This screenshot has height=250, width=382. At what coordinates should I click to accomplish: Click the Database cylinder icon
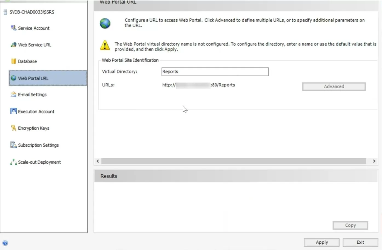pos(13,61)
